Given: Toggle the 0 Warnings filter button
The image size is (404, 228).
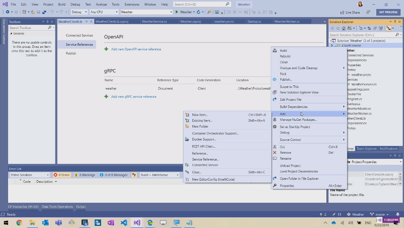Looking at the screenshot, I should tap(84, 175).
